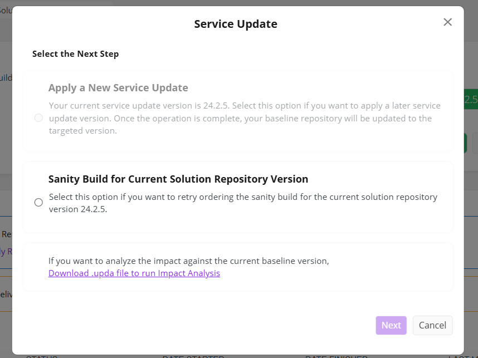
Task: Click the Sanity Build for Current Solution heading
Action: pos(178,179)
